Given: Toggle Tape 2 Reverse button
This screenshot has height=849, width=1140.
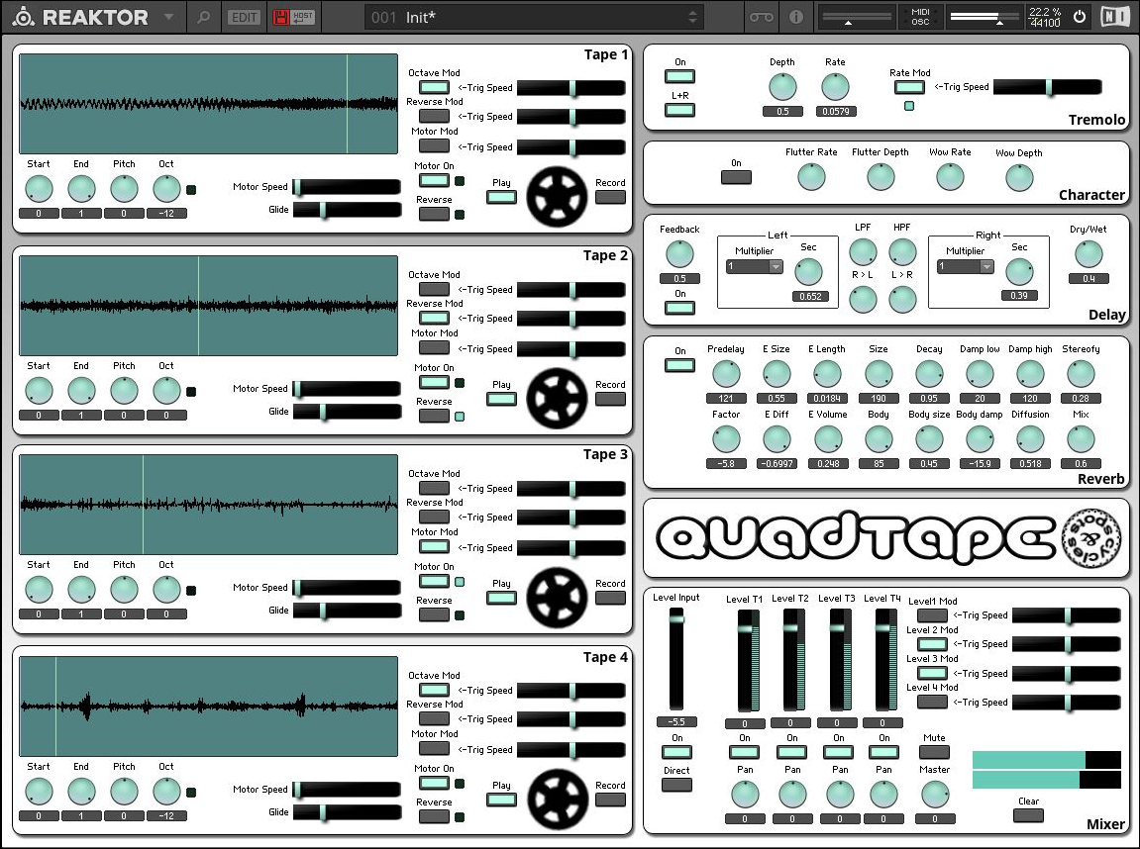Looking at the screenshot, I should pyautogui.click(x=434, y=417).
